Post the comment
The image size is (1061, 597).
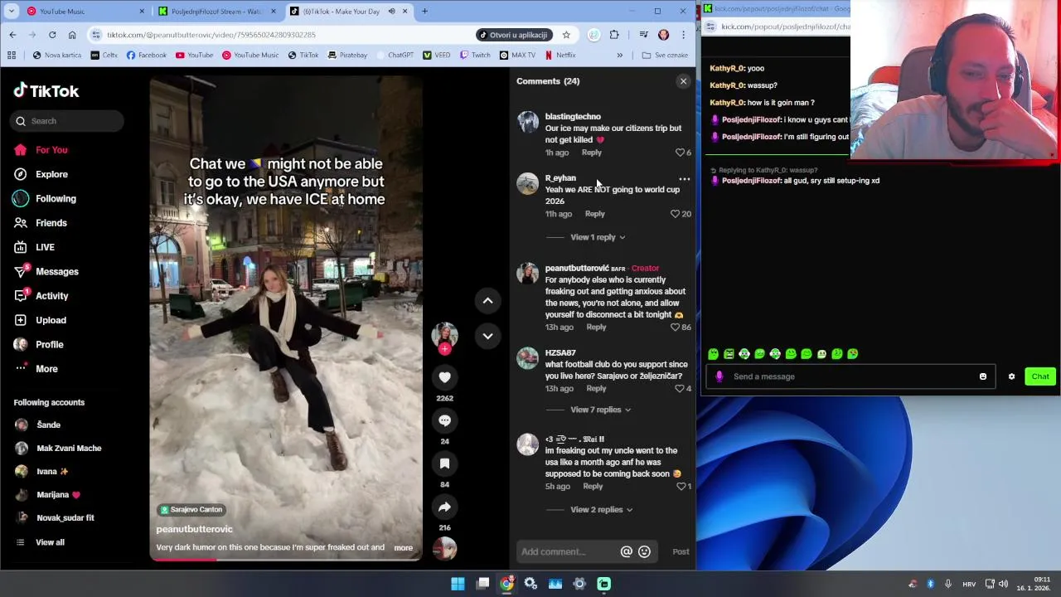coord(681,551)
